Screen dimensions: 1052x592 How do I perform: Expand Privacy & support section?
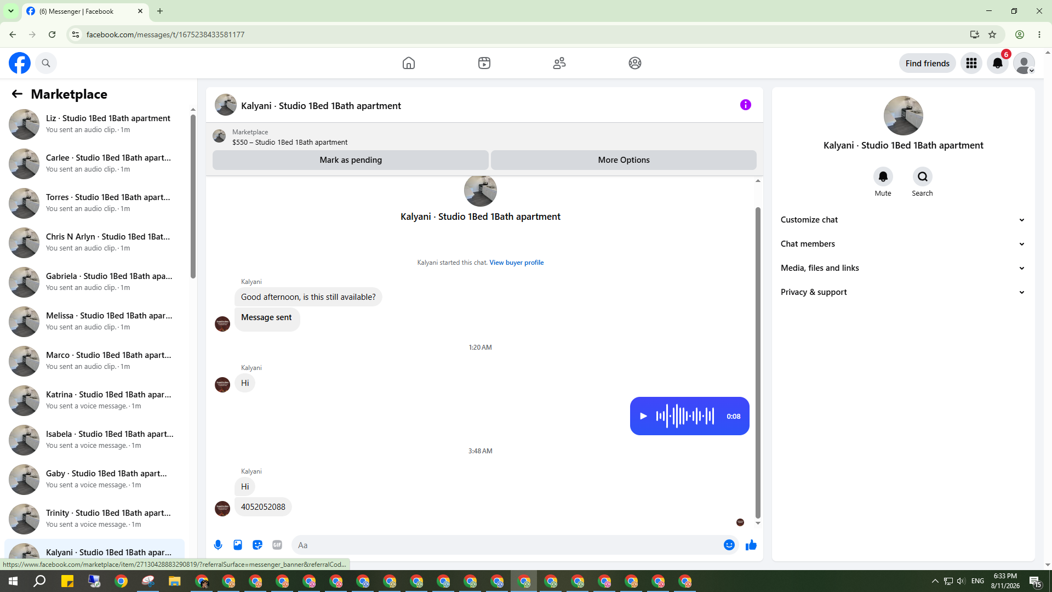click(x=903, y=292)
